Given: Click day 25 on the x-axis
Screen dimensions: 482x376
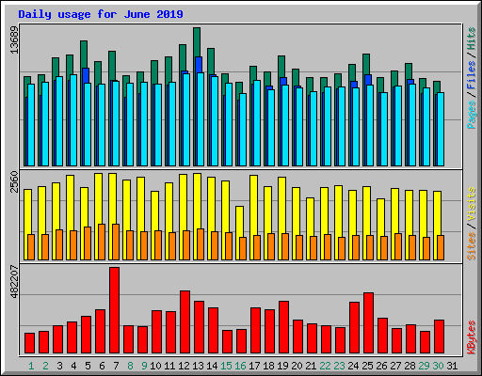Looking at the screenshot, I should pyautogui.click(x=367, y=366).
